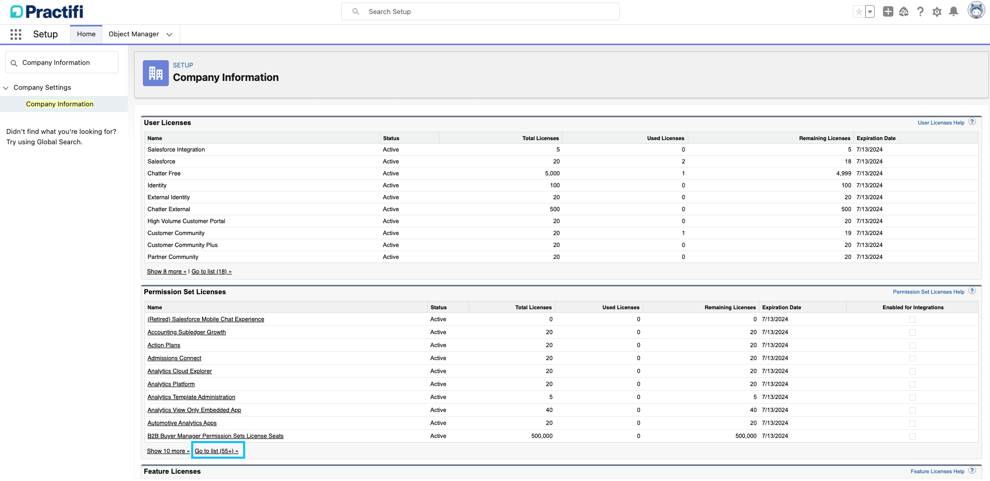990x481 pixels.
Task: Open Feature Licenses Help link
Action: coord(937,472)
